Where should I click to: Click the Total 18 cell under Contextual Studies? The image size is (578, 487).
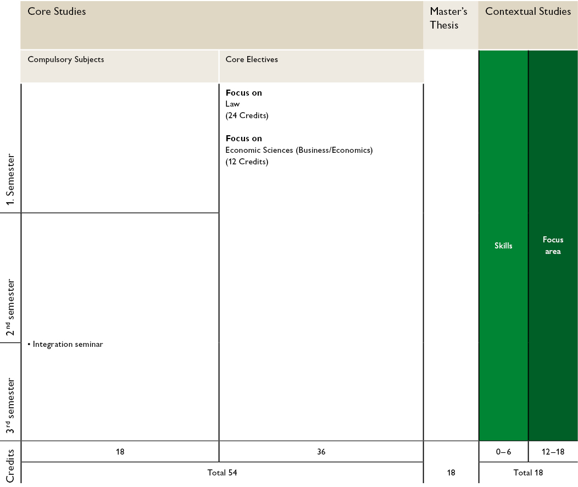527,473
